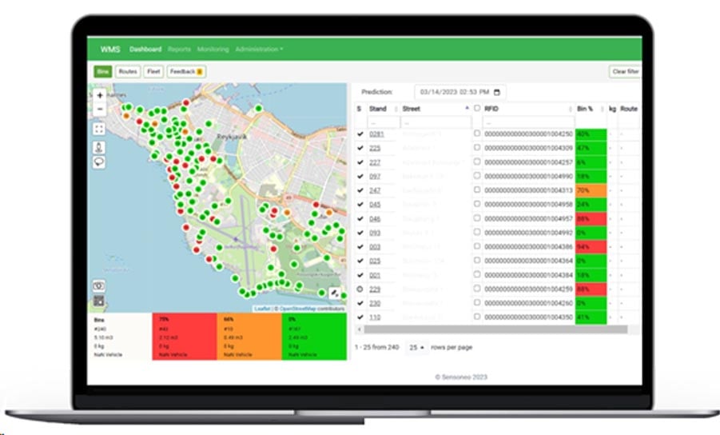Open the Reports menu item

tap(179, 50)
